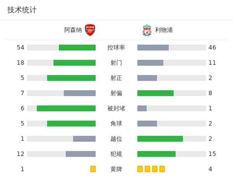Click the 射门 stat label

coord(116,62)
